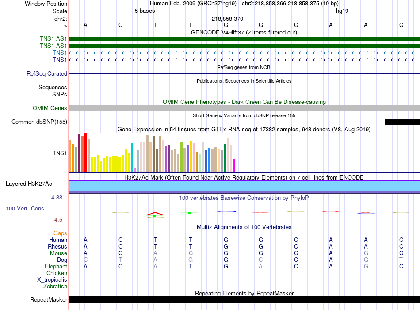Open the H3K27Ac Mark track title

click(244, 178)
